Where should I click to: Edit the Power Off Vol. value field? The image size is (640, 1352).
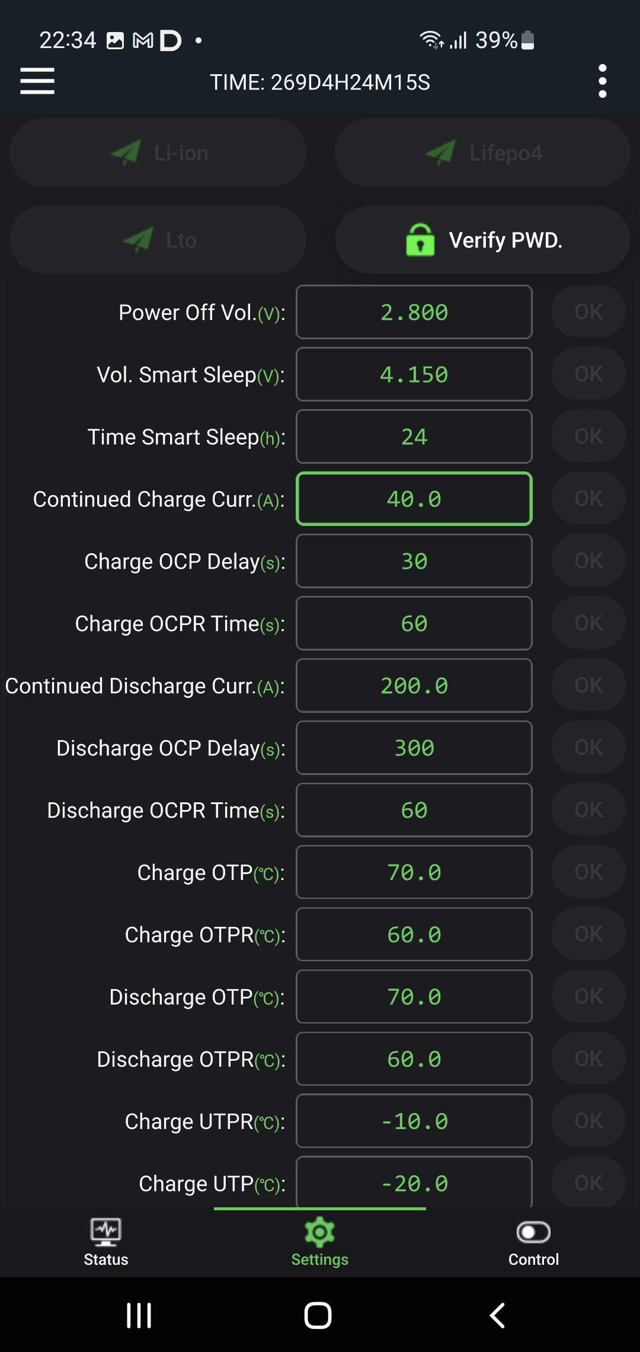coord(414,312)
